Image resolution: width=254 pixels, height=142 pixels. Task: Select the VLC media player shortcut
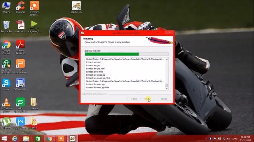click(x=6, y=105)
